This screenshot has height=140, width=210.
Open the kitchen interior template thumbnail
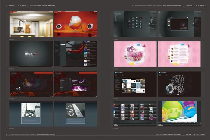31,24
